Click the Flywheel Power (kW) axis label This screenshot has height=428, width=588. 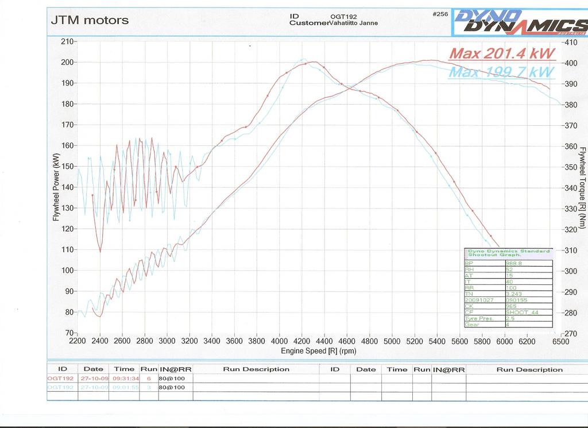(56, 187)
